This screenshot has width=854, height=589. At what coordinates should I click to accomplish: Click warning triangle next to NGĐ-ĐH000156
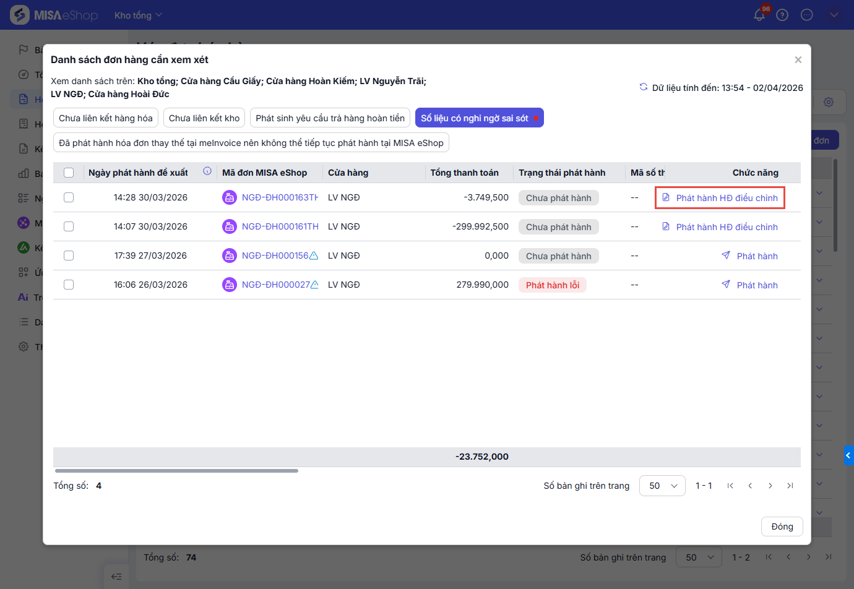(314, 256)
